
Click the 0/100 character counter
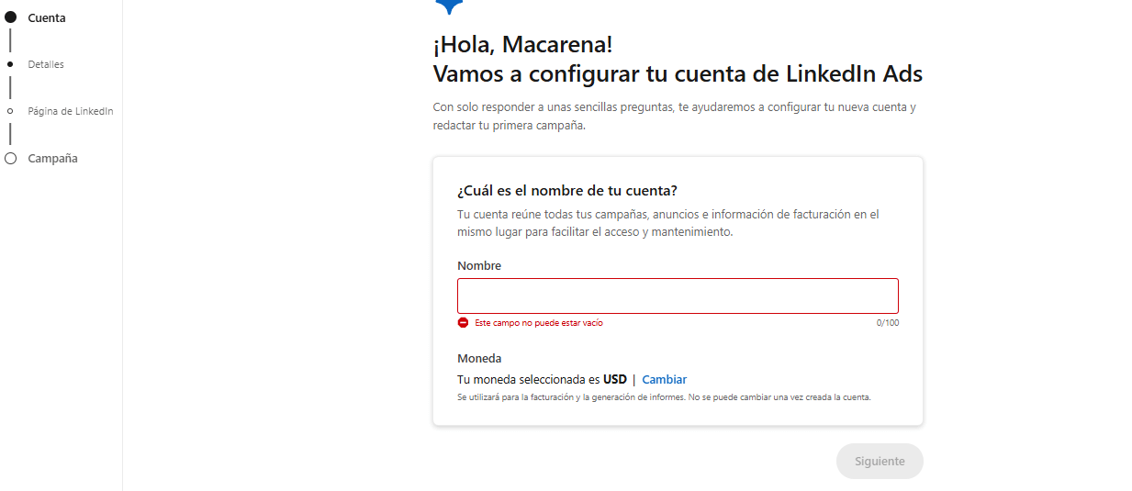click(887, 323)
